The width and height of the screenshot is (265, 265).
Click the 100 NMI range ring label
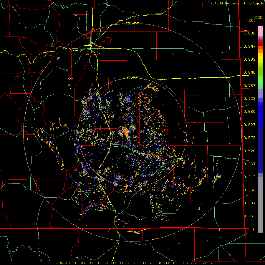(x=132, y=23)
